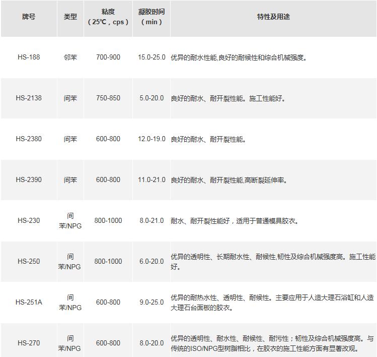377x357 pixels.
Task: Click the HS-2390 description mentioning 高断裂延伸率
Action: pos(230,180)
